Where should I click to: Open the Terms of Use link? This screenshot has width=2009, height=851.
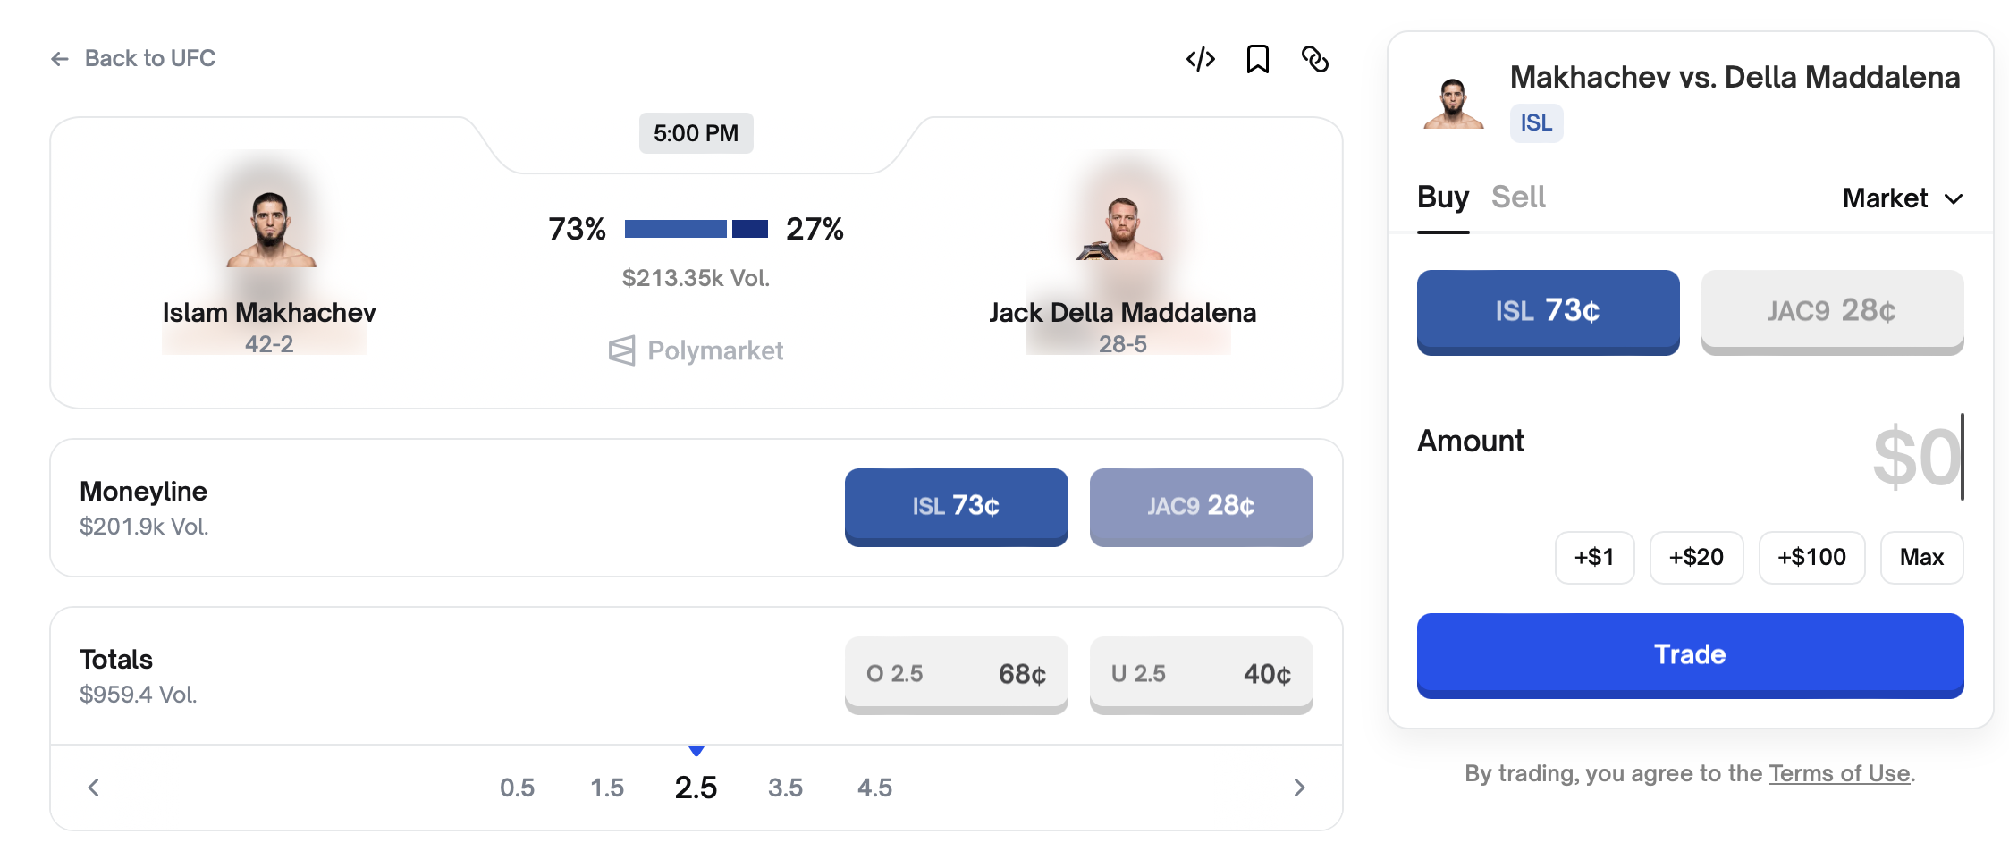coord(1839,773)
